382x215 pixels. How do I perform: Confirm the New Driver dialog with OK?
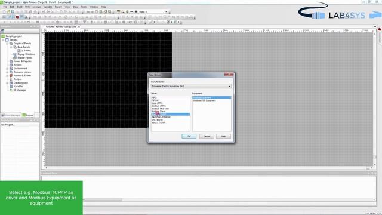point(189,136)
